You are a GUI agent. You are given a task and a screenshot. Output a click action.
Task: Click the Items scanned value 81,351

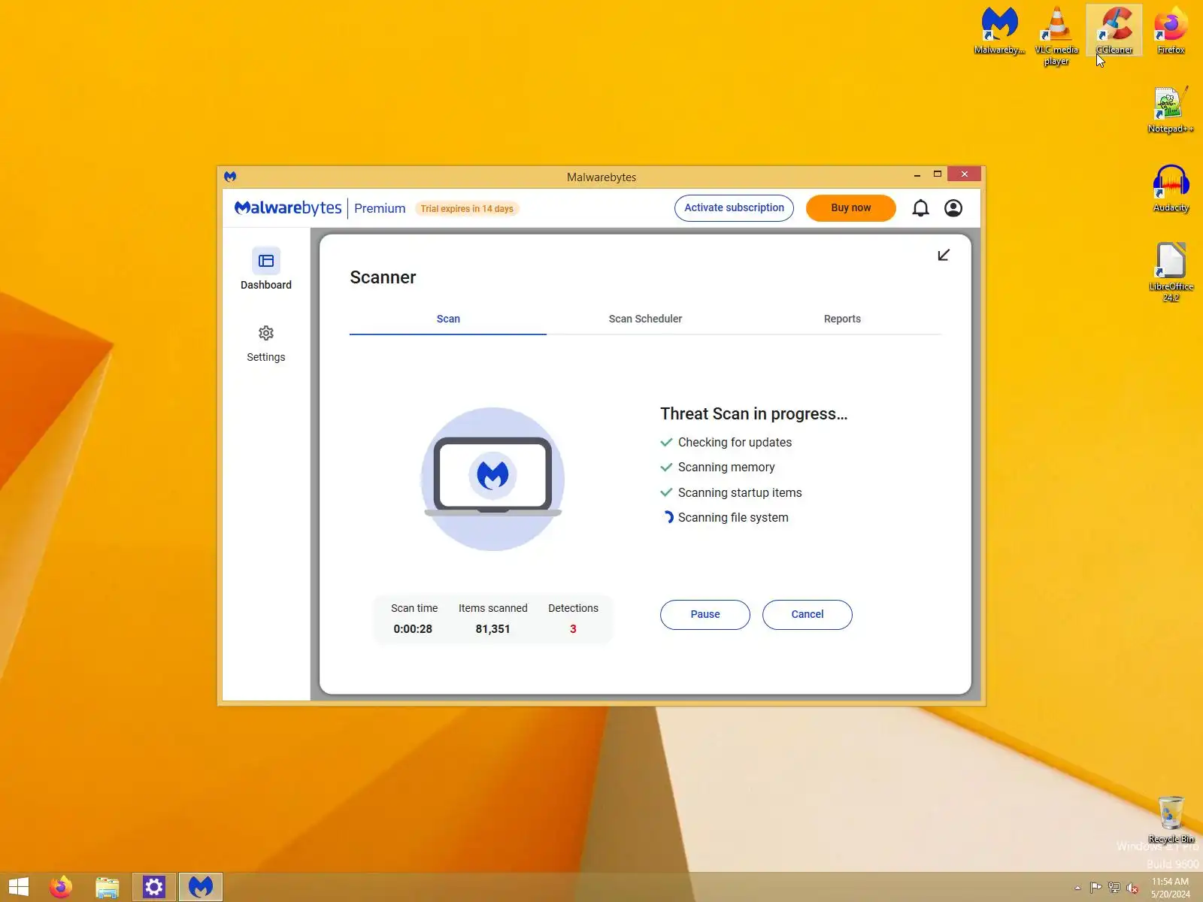coord(492,629)
